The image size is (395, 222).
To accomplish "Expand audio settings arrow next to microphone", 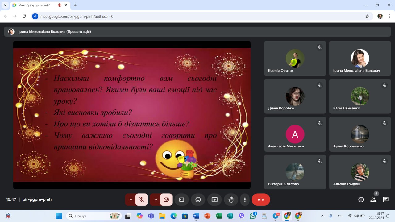I will 131,199.
